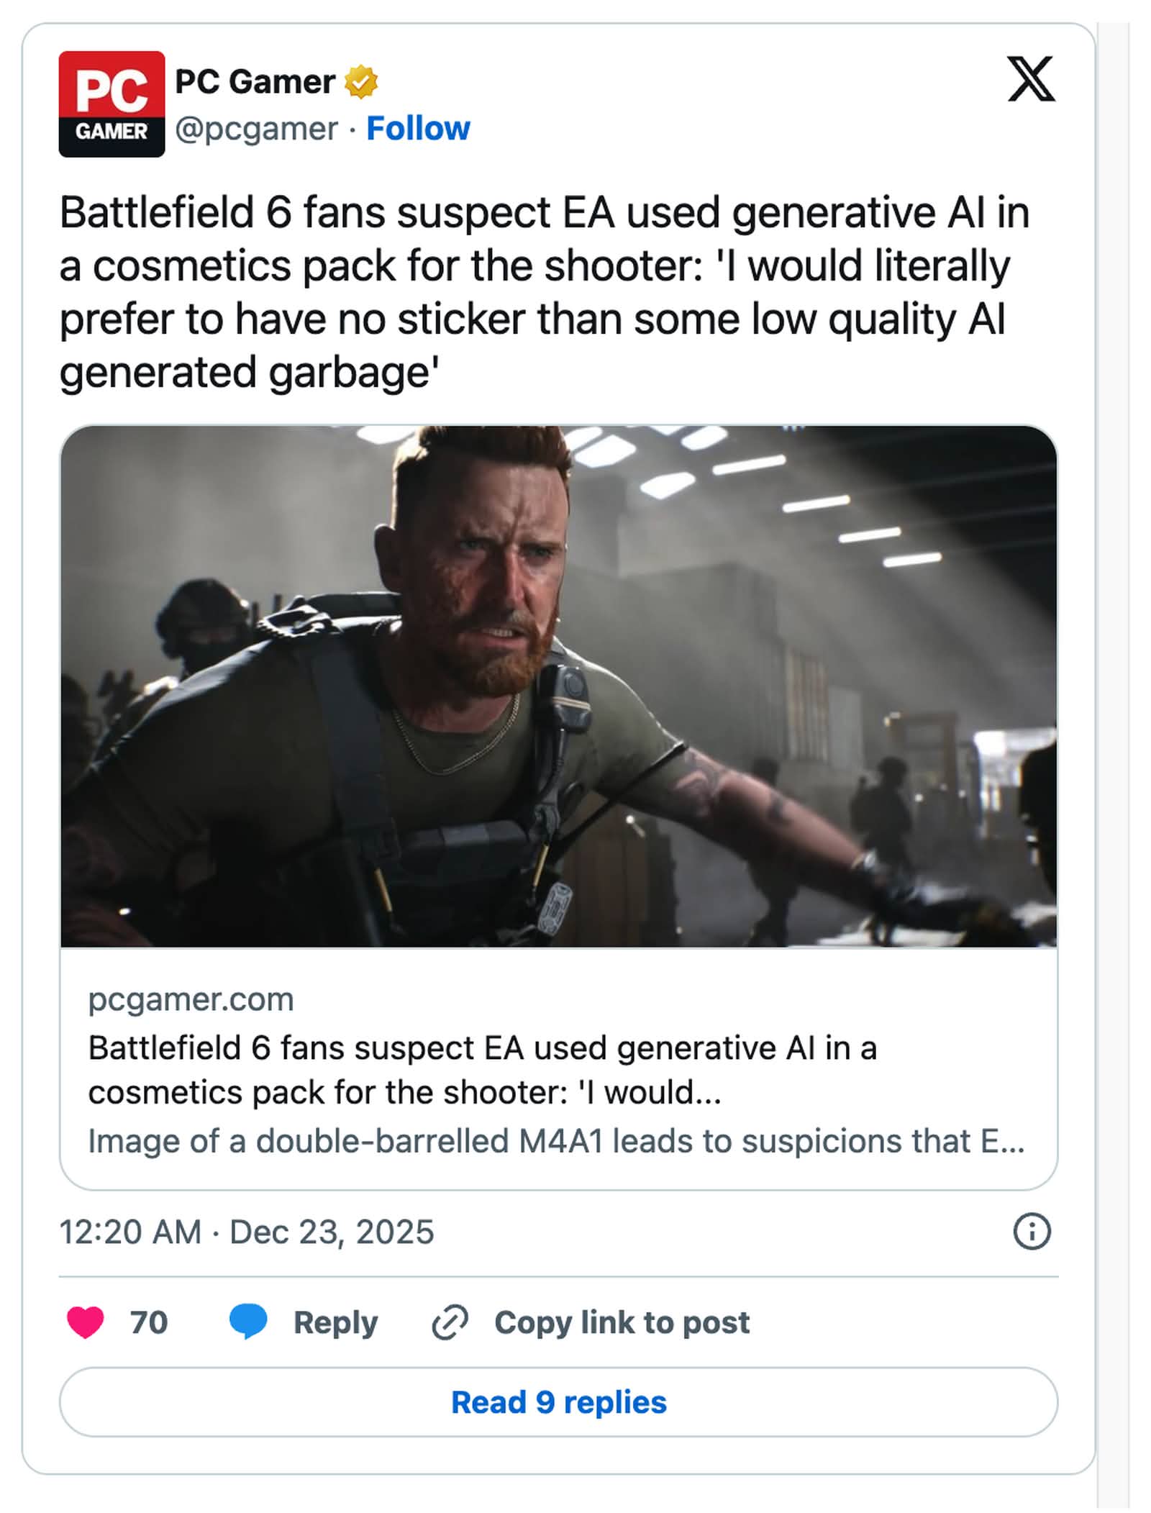
Task: Click the Reply label
Action: point(335,1322)
